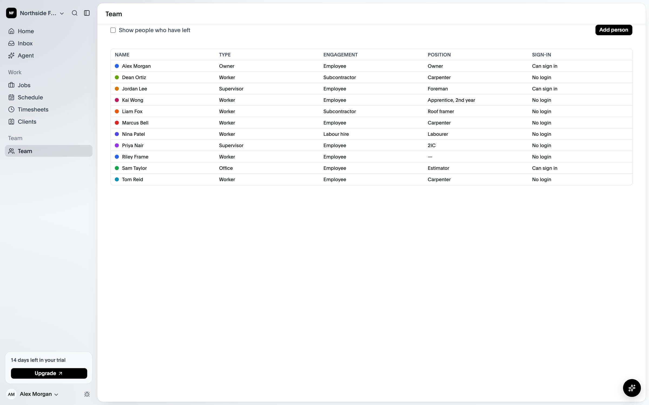Click the 'Estimator' position cell
The height and width of the screenshot is (405, 649).
coord(438,168)
